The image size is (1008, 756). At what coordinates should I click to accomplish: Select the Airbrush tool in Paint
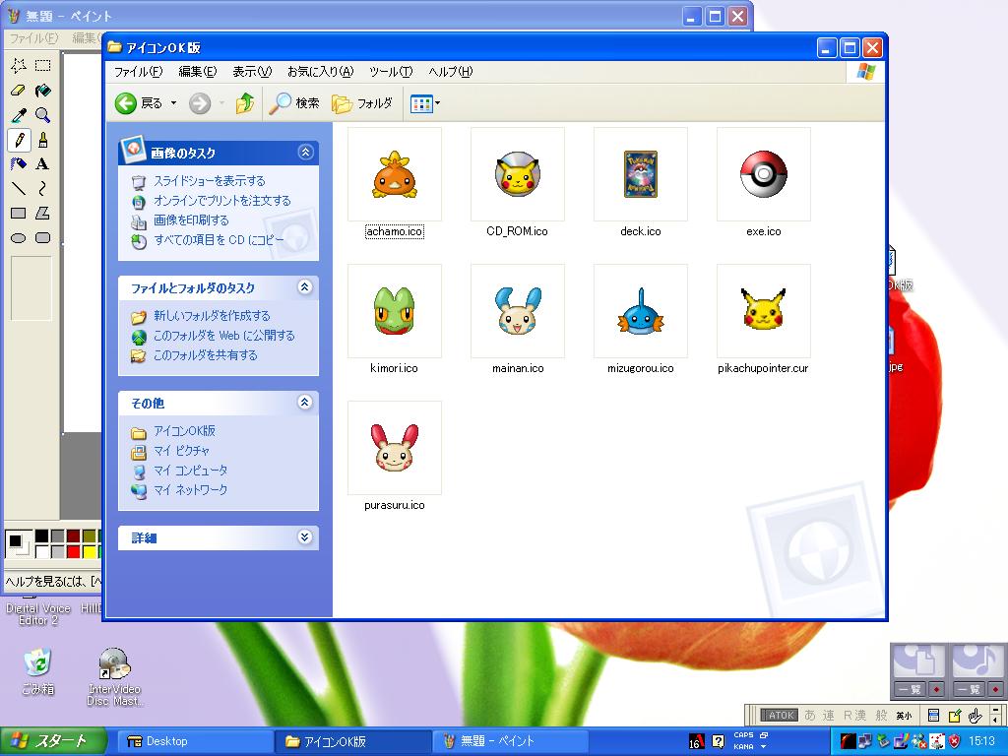click(19, 164)
